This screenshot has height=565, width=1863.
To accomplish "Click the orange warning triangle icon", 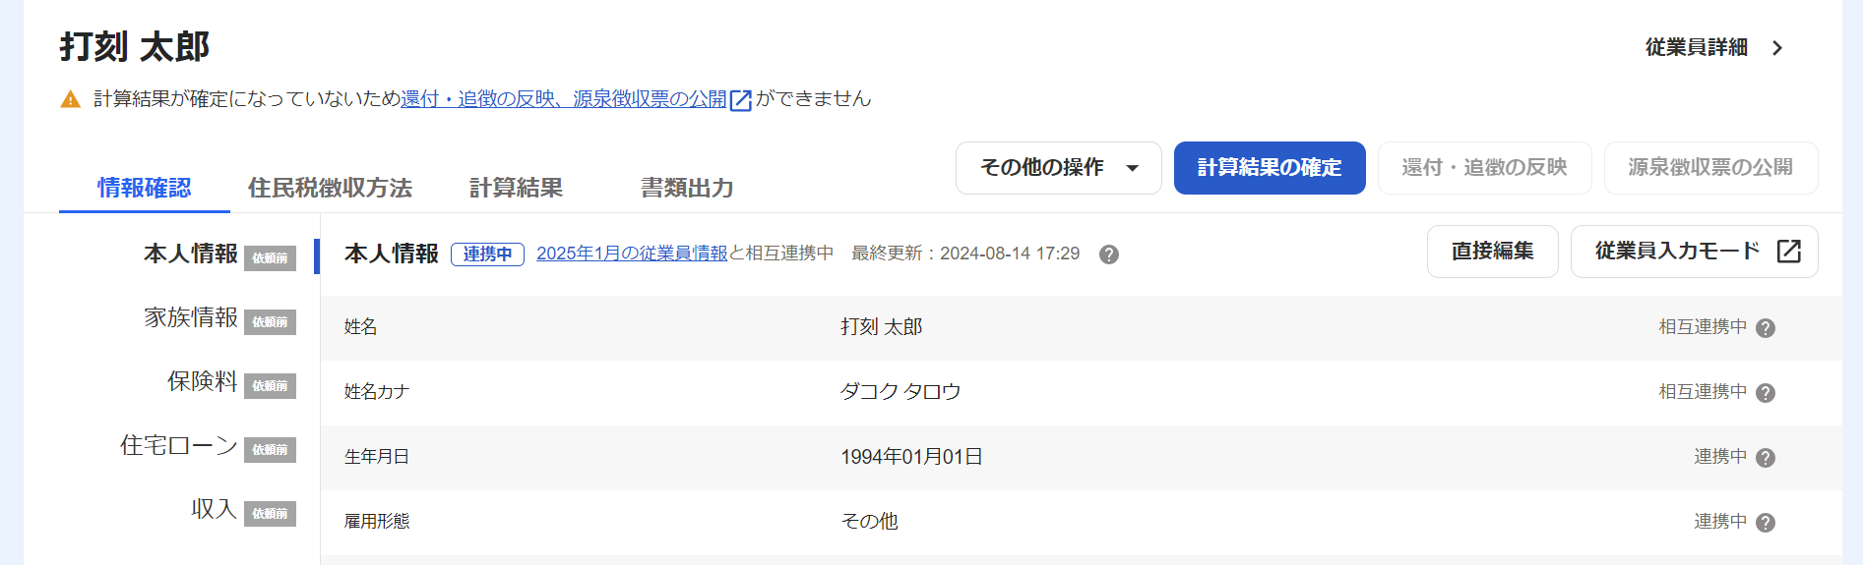I will pos(70,99).
